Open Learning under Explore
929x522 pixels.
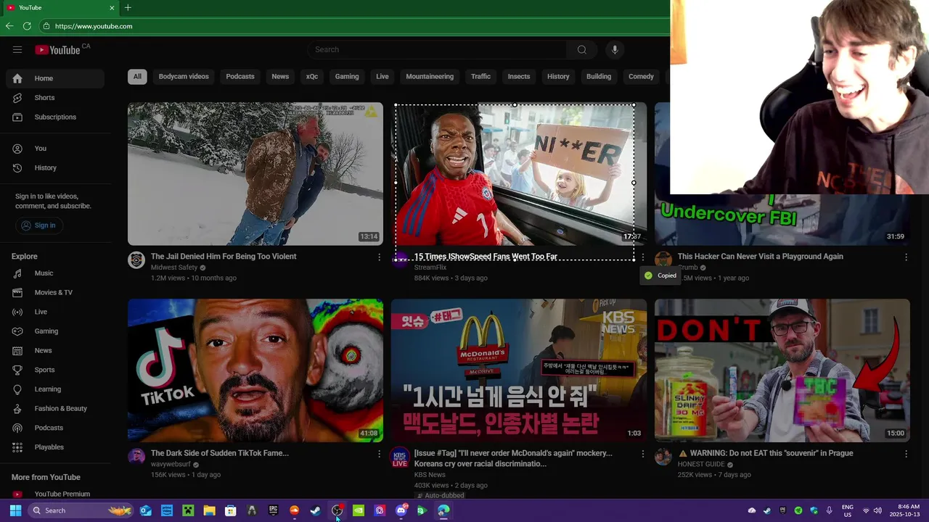[55, 389]
